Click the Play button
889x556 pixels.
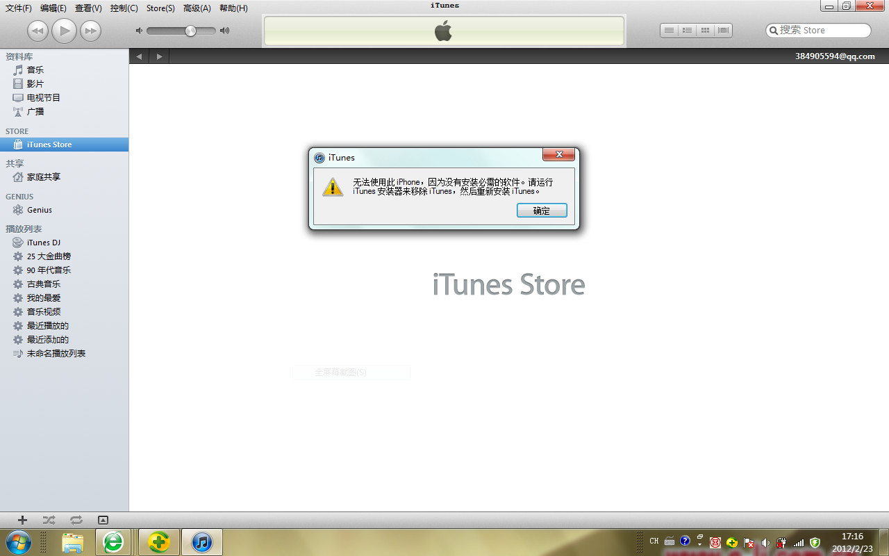click(x=65, y=30)
